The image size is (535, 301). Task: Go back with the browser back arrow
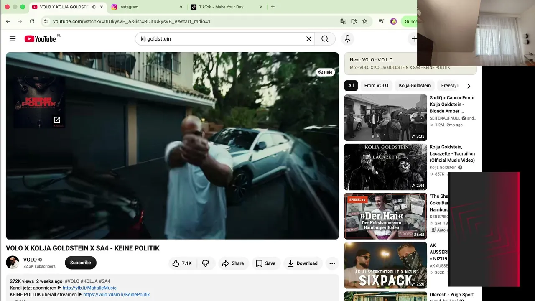(8, 21)
